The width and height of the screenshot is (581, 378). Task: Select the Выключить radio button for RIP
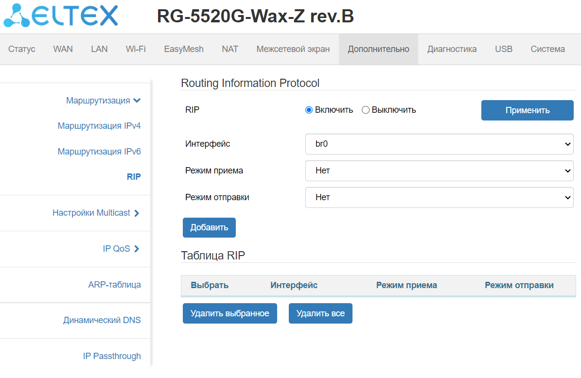366,110
